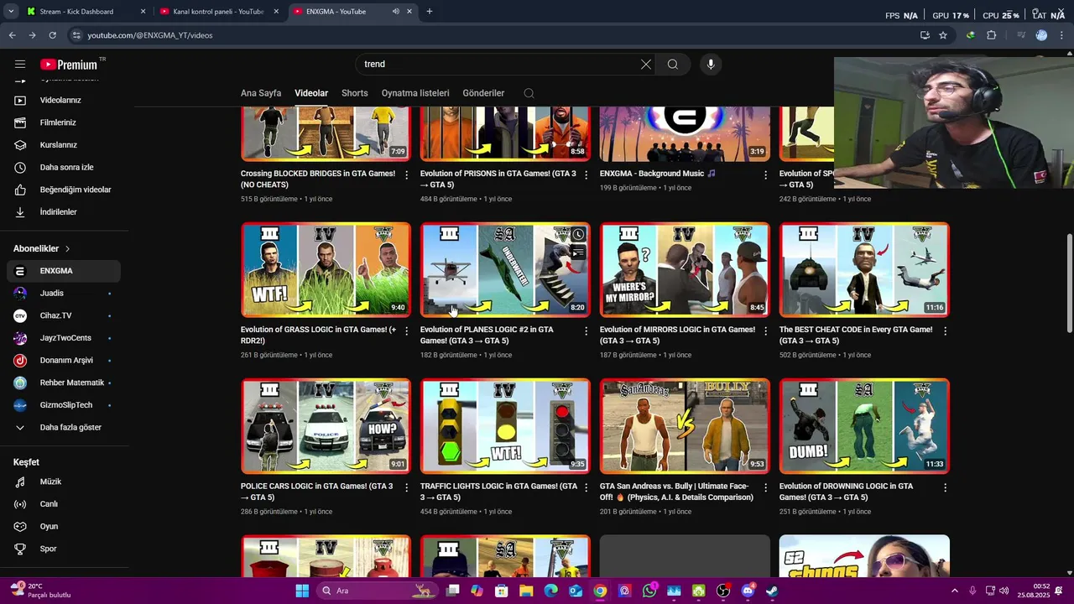Open Discord from the taskbar
The height and width of the screenshot is (604, 1074).
click(748, 591)
